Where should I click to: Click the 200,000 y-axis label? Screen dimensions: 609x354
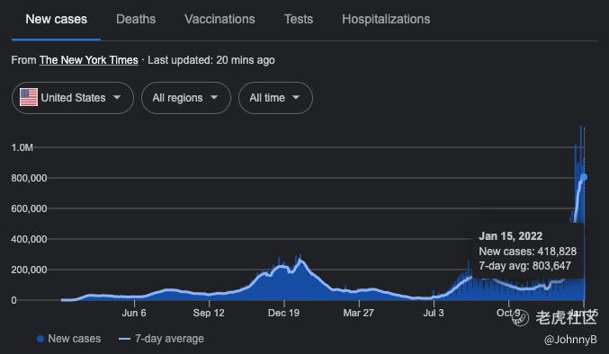pos(29,270)
